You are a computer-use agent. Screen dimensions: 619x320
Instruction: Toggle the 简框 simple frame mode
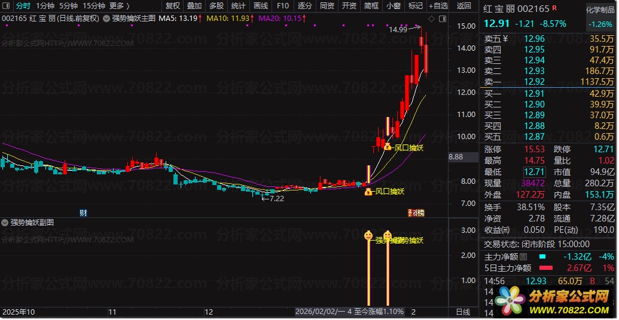click(371, 6)
